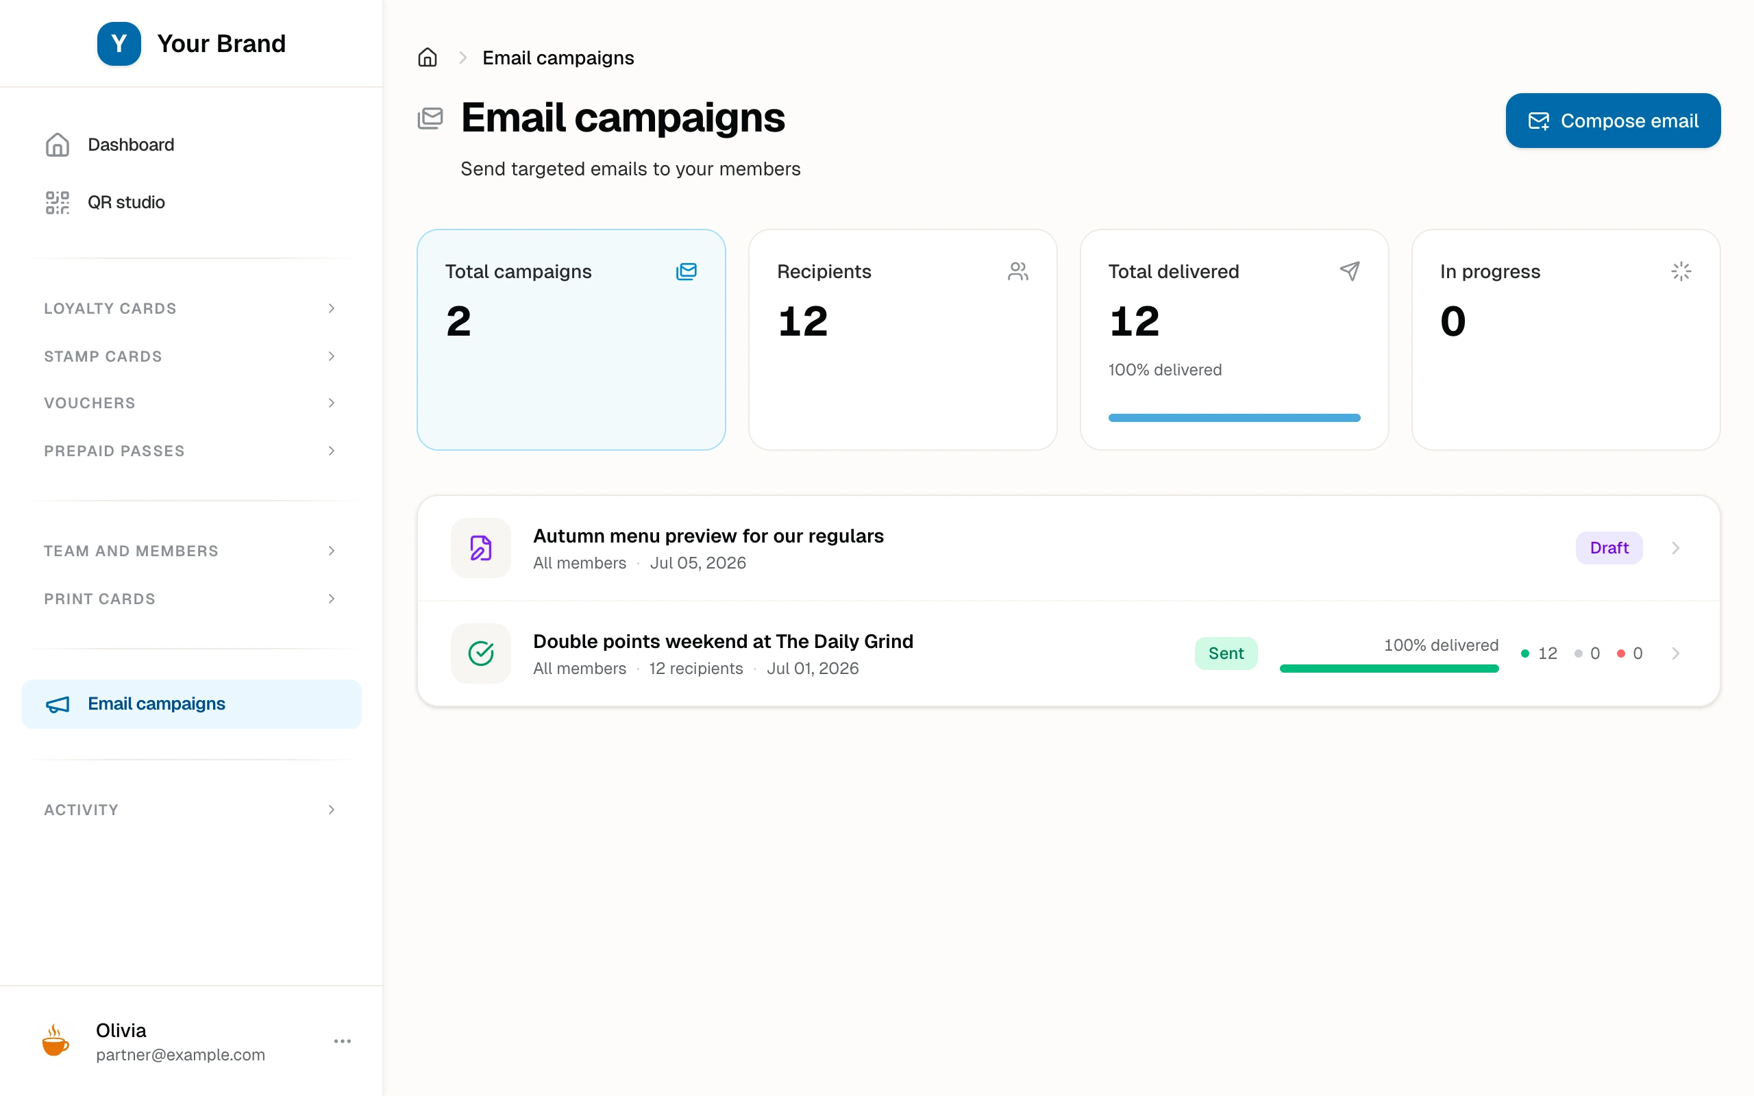Click '100% delivered' in the Double points row
Screen dimensions: 1754x1096
1441,645
